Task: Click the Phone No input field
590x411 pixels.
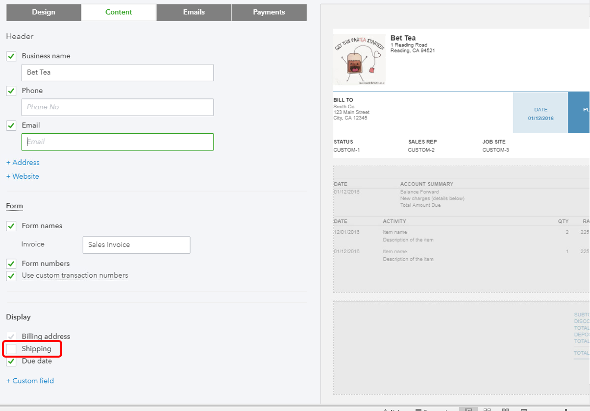Action: 117,107
